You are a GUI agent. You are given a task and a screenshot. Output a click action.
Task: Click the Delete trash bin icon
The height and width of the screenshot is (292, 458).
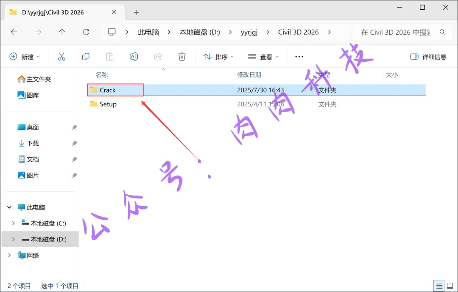pos(182,57)
